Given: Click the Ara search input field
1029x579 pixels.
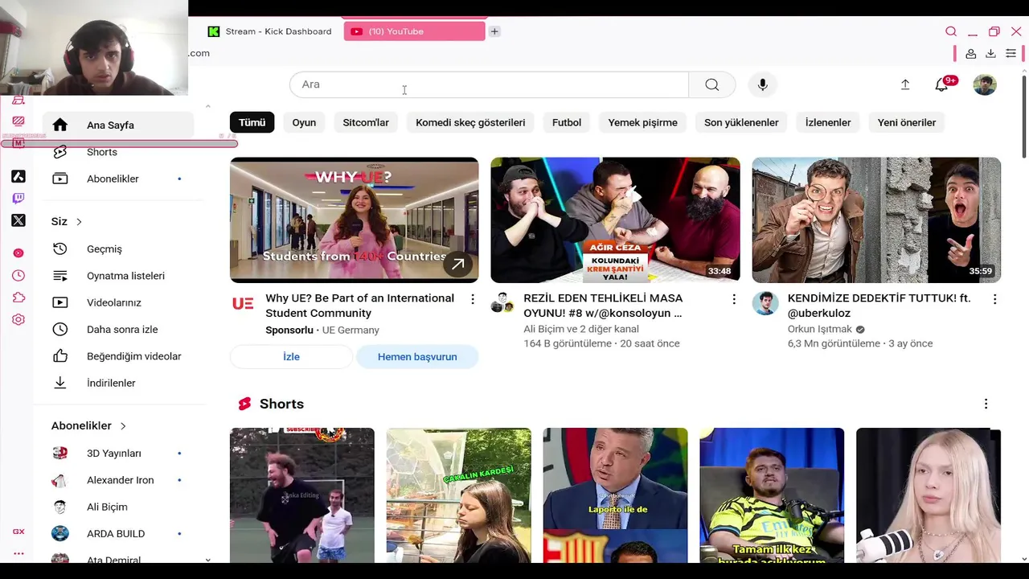Looking at the screenshot, I should 489,84.
